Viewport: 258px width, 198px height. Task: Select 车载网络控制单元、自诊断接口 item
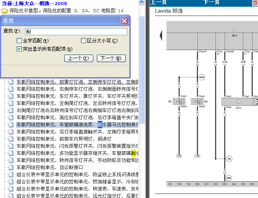[x=50, y=167]
